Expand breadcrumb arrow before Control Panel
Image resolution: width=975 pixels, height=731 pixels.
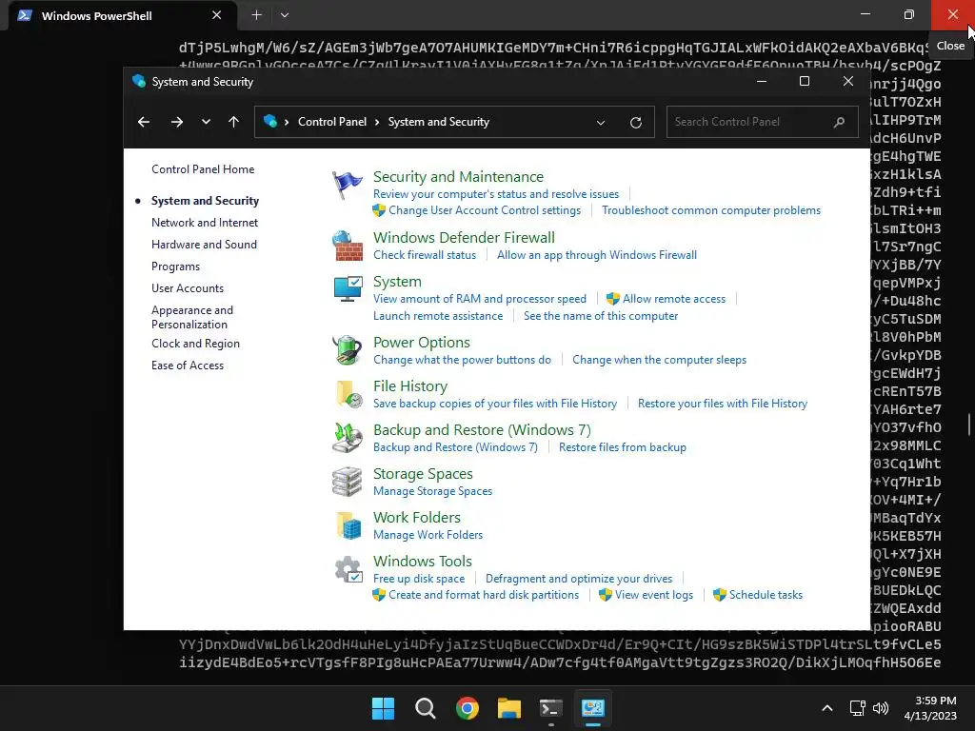coord(287,122)
